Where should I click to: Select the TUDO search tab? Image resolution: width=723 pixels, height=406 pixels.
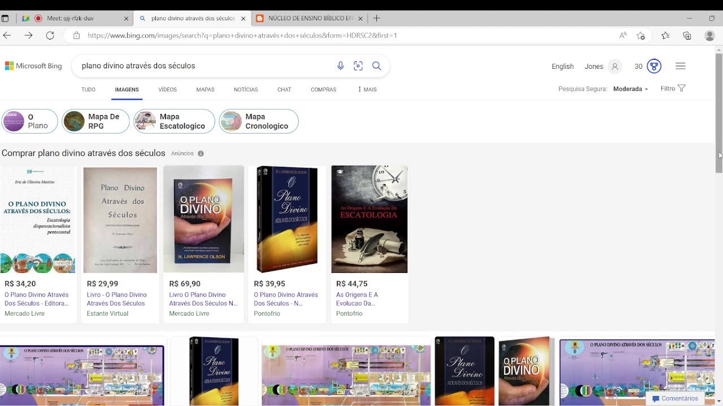point(88,90)
